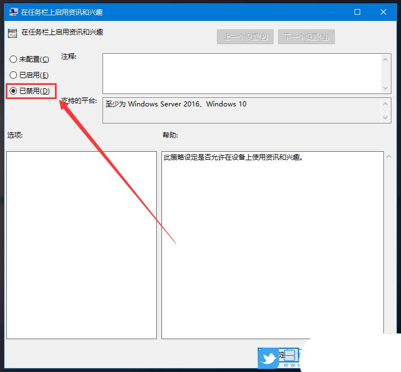Screen dimensions: 401x372
Task: Click the 支持的平台: label
Action: [79, 101]
